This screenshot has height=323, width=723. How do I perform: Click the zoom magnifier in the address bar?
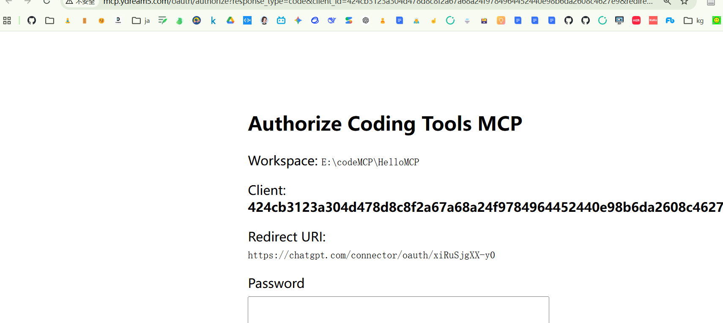click(667, 2)
